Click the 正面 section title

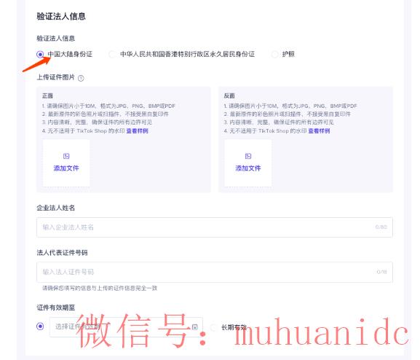tap(47, 95)
